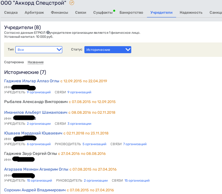
Task: Switch to the Банкротство tab
Action: point(131,13)
